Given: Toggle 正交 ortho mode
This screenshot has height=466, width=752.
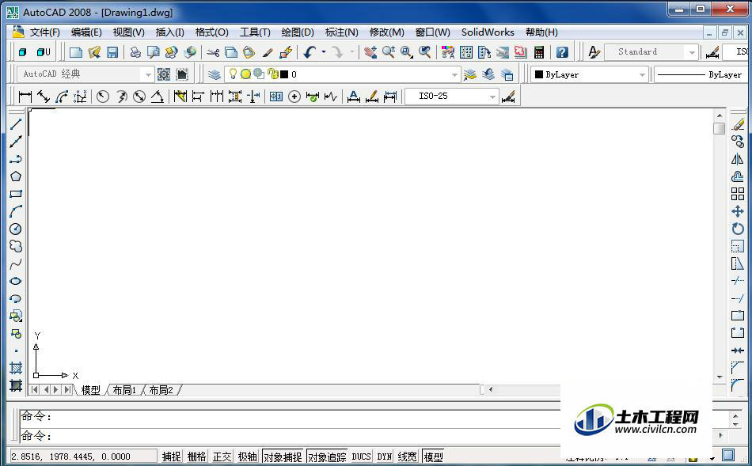Looking at the screenshot, I should [x=222, y=457].
